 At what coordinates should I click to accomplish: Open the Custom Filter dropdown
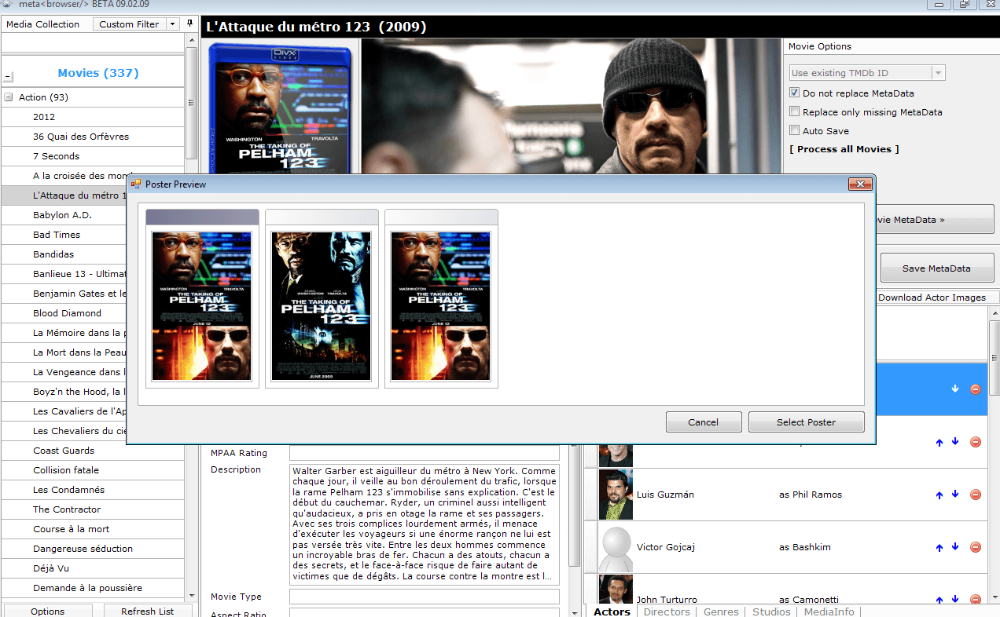tap(173, 24)
